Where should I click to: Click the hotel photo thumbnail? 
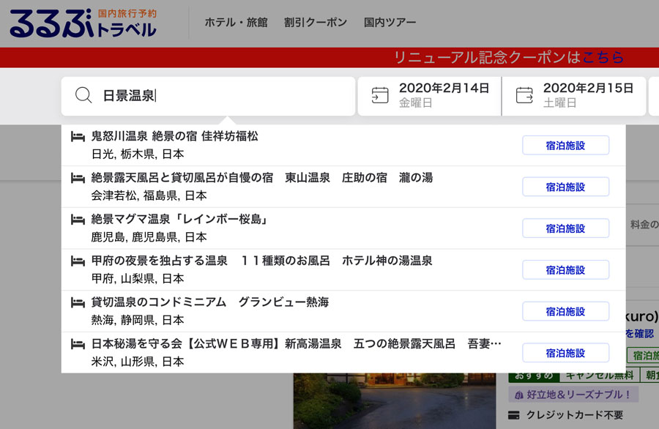click(395, 401)
